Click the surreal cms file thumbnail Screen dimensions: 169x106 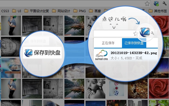point(101,55)
